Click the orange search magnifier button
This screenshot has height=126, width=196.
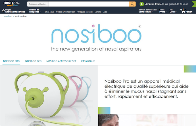click(132, 4)
